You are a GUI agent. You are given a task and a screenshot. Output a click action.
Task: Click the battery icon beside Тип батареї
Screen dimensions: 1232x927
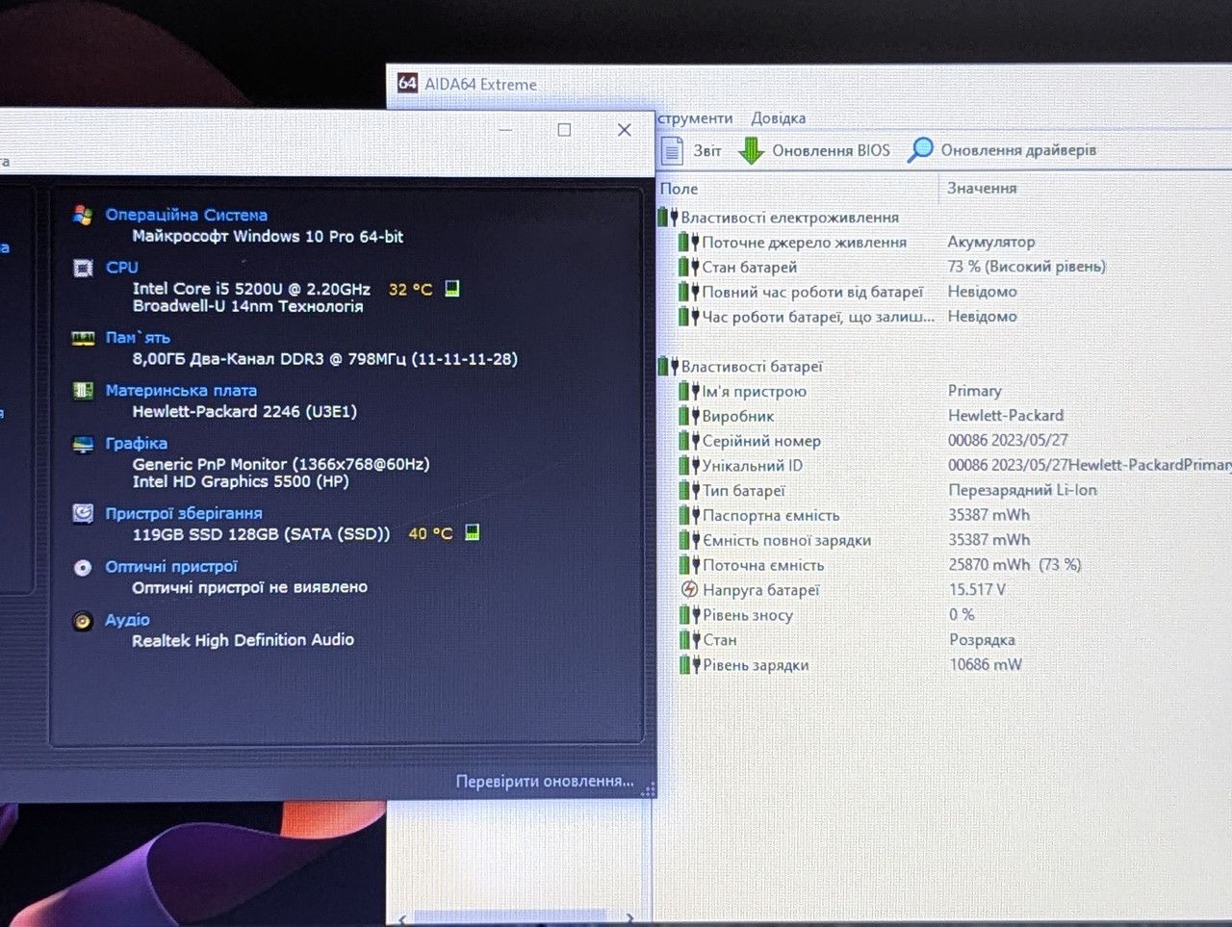(688, 490)
